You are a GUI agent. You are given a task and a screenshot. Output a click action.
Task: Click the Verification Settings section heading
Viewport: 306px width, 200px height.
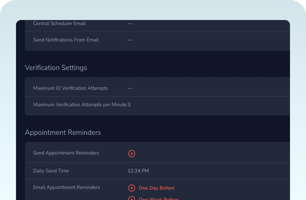56,68
